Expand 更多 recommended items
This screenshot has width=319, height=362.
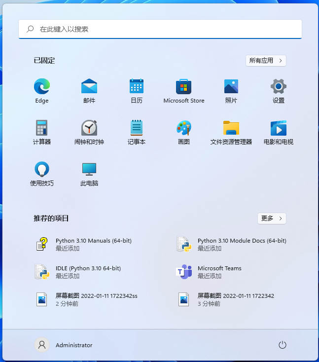click(x=272, y=218)
